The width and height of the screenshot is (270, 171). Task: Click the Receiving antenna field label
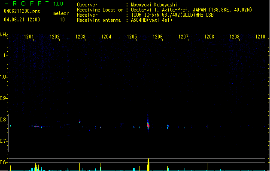tap(99, 20)
